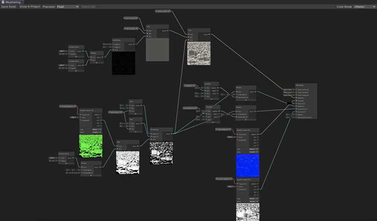Screen dimensions: 377x221
Task: Click Show In Project in the toolbar
Action: (x=30, y=7)
